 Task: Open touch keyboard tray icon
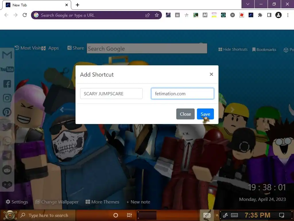tap(234, 215)
